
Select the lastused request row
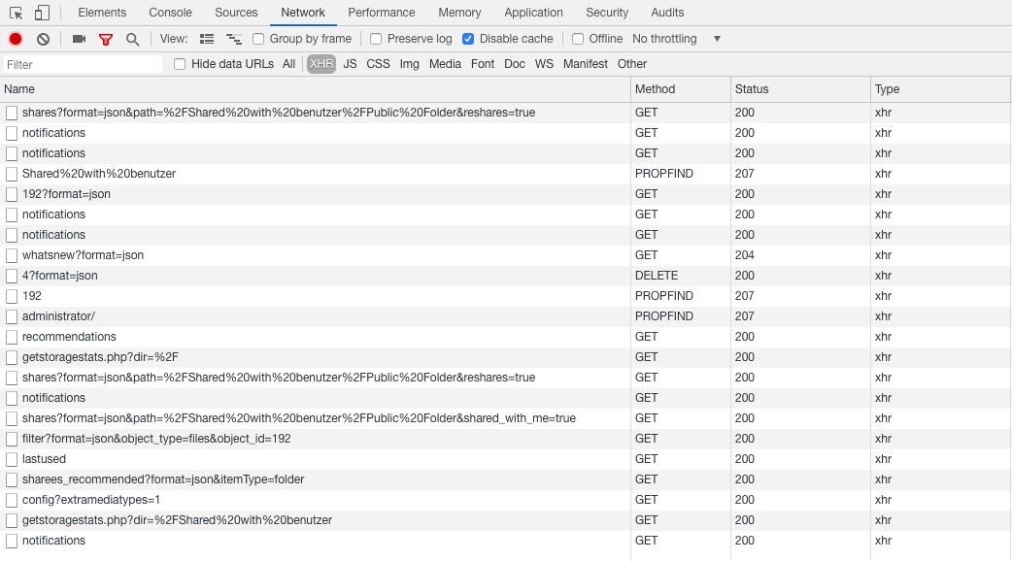[506, 459]
